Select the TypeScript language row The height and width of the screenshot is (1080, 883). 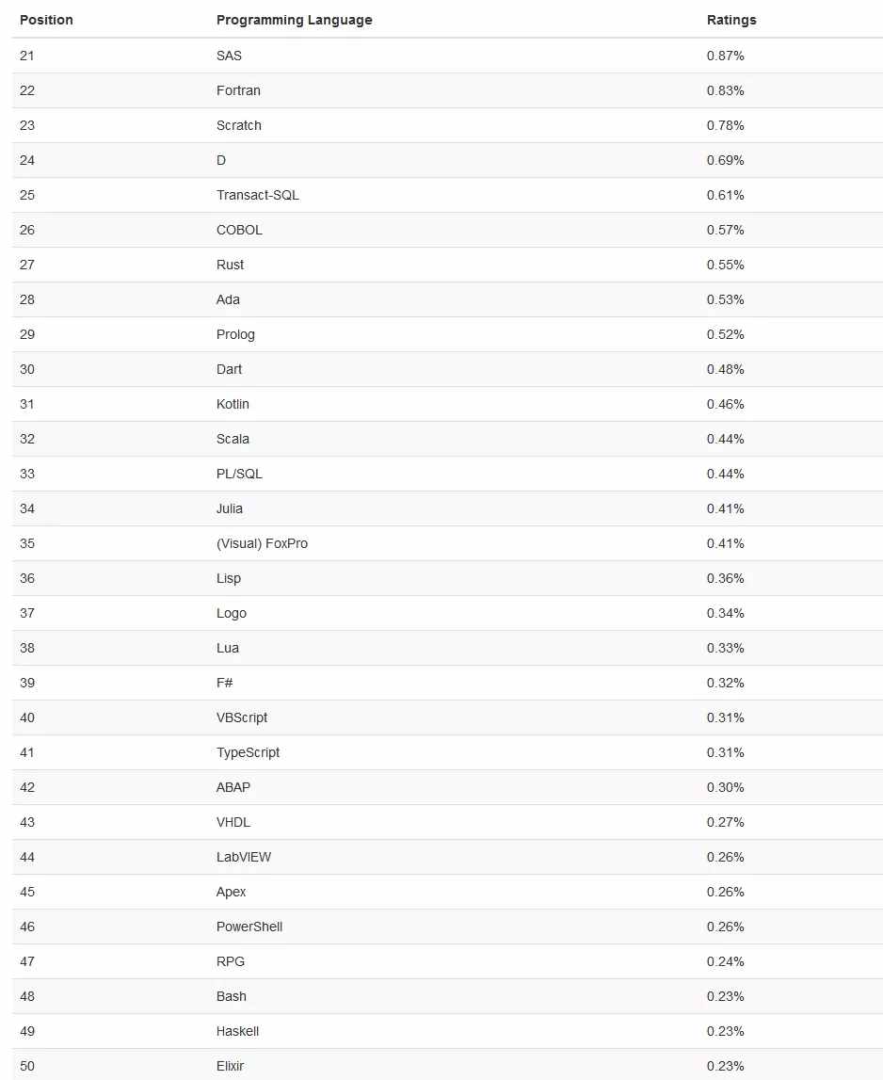448,753
